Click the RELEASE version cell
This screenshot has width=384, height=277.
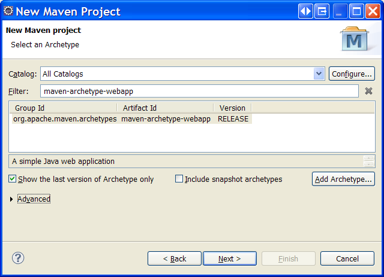[233, 119]
